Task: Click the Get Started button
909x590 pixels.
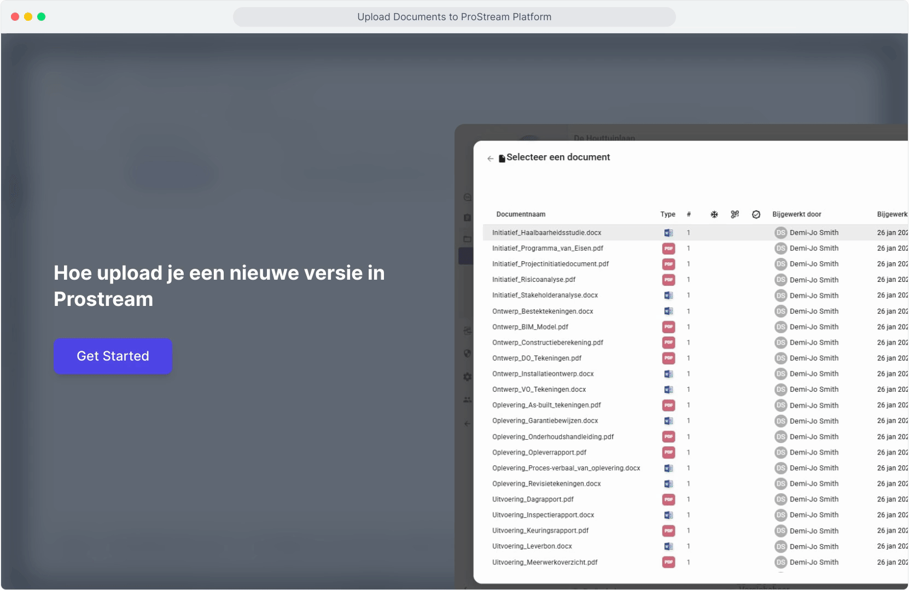Action: tap(113, 356)
